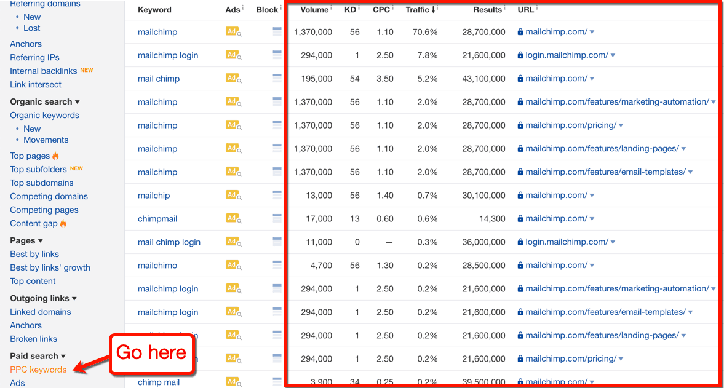The image size is (724, 388).
Task: Switch to the Top subdomains report
Action: [x=41, y=183]
